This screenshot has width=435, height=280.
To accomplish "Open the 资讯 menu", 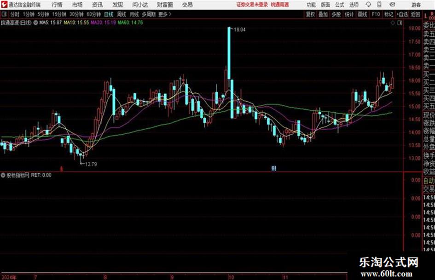I will (x=97, y=5).
